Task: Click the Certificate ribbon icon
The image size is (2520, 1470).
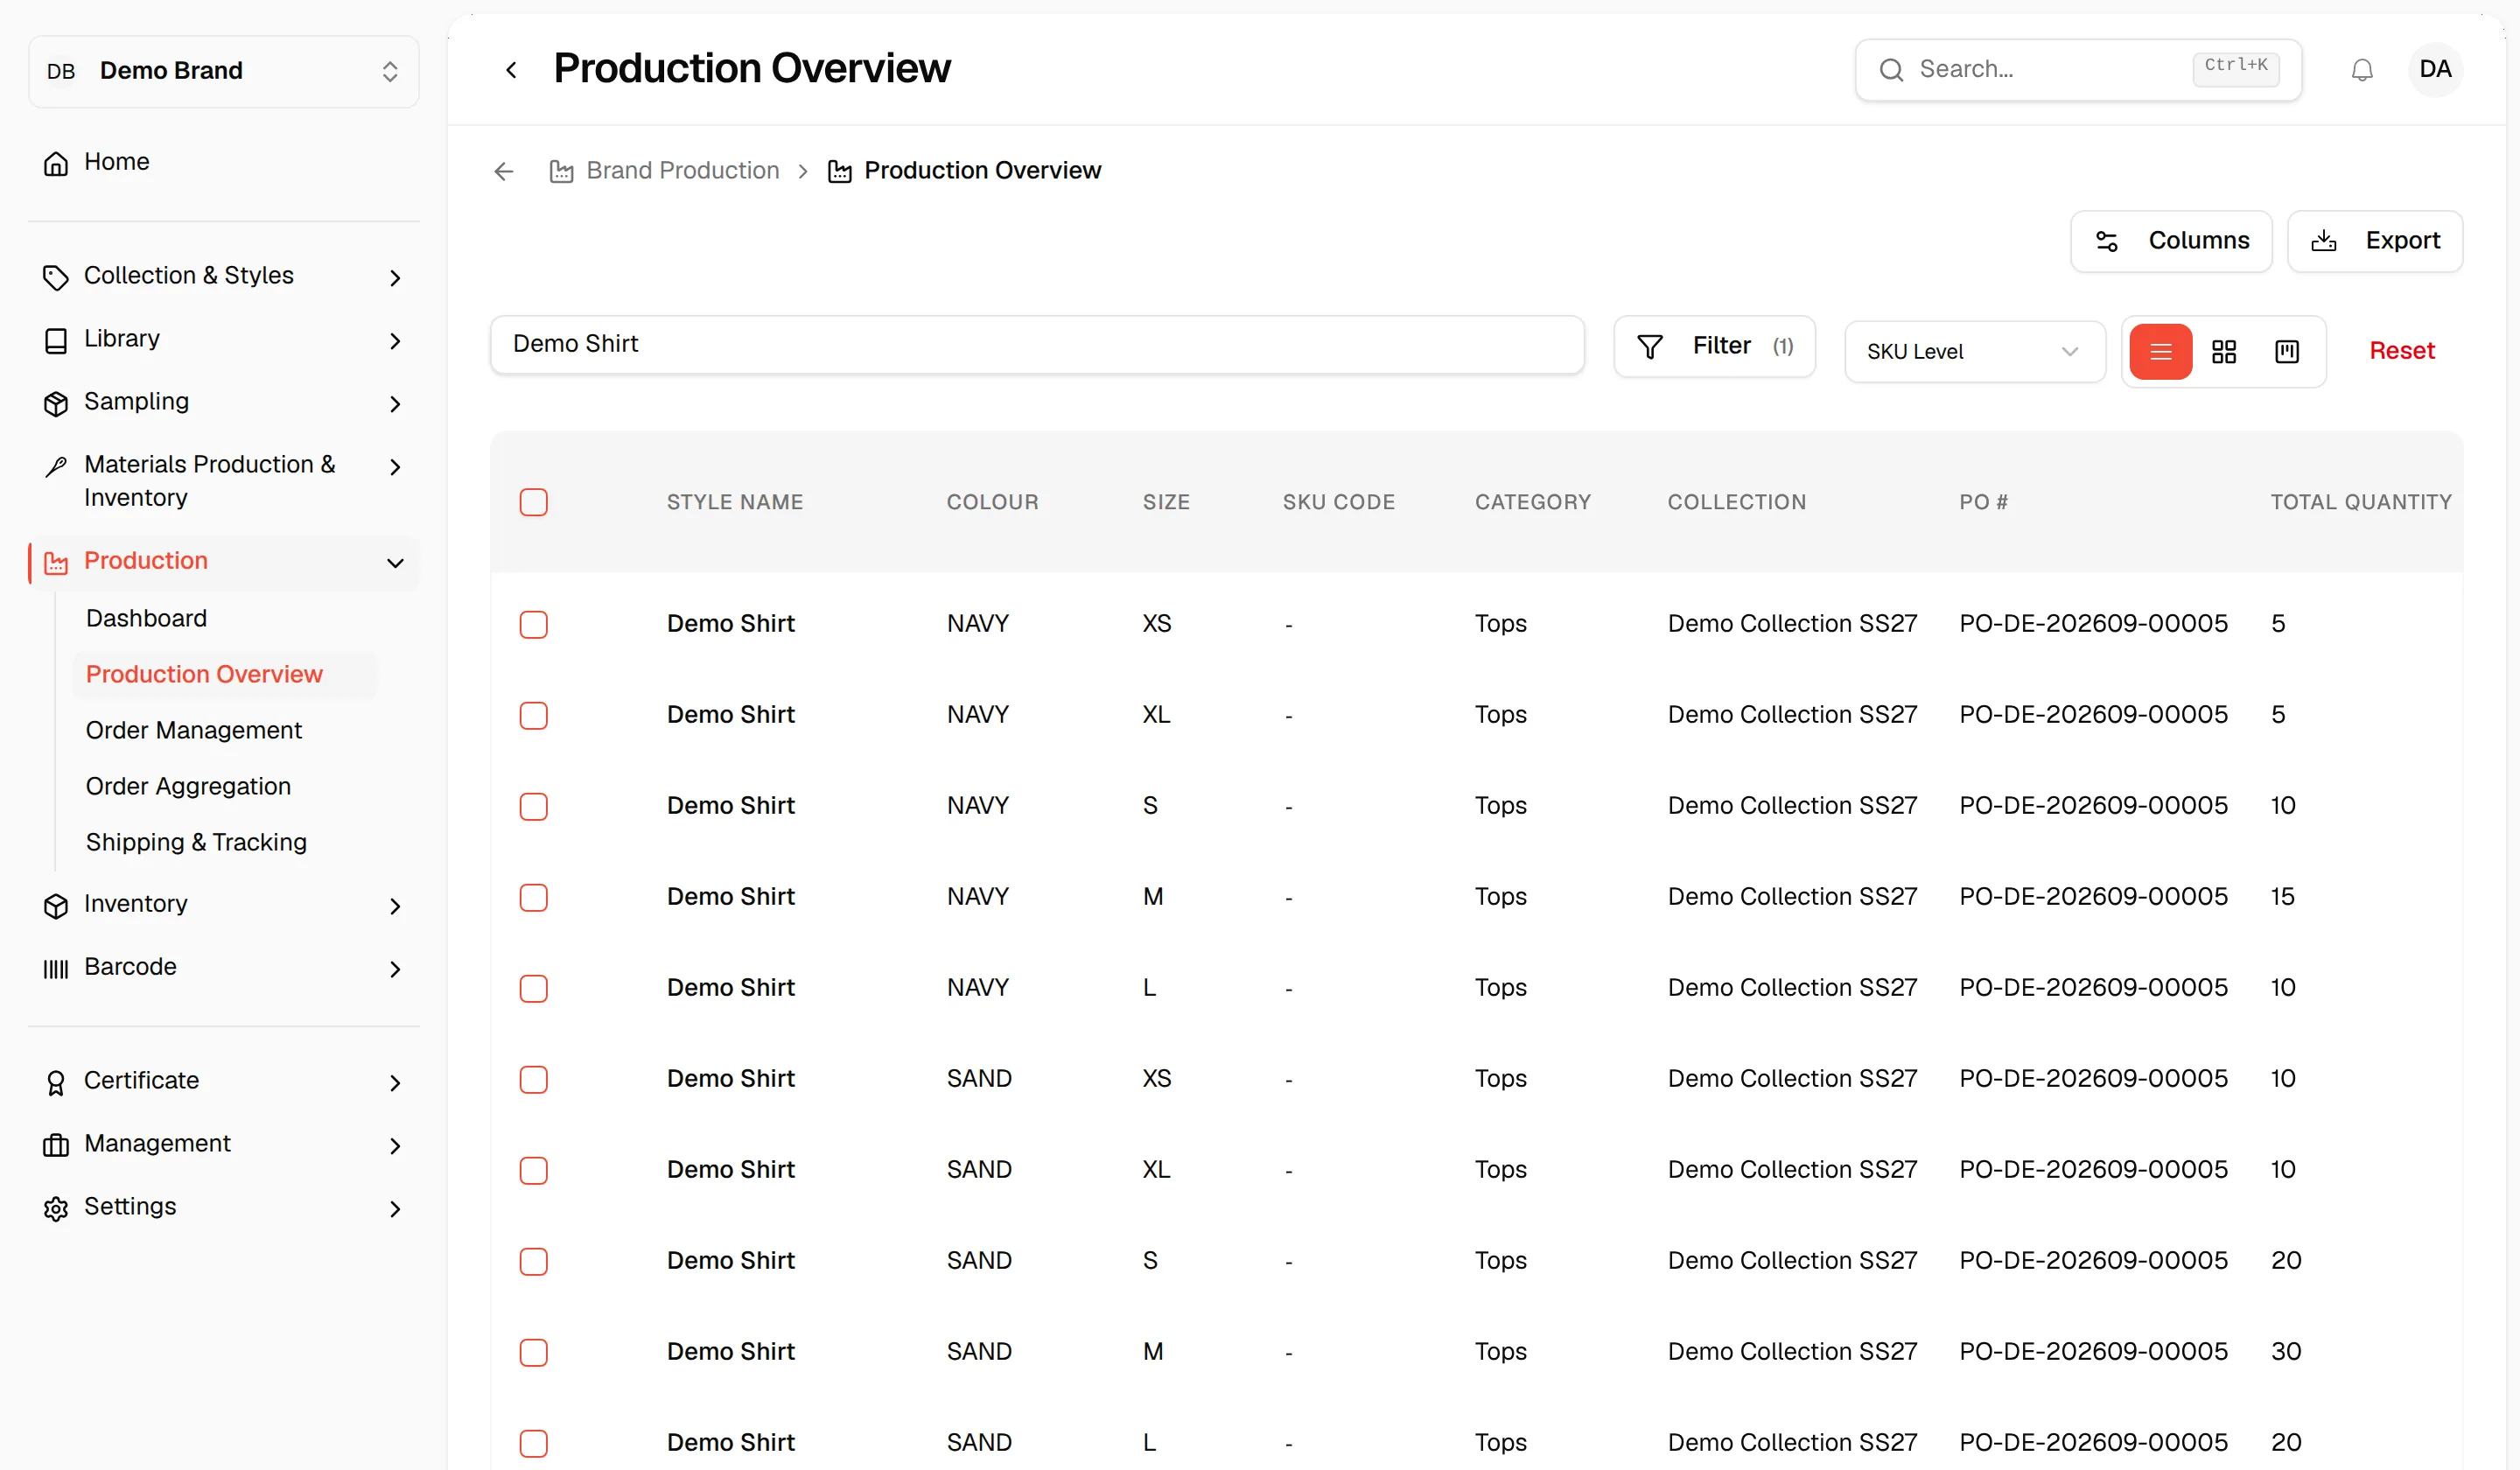Action: coord(56,1083)
